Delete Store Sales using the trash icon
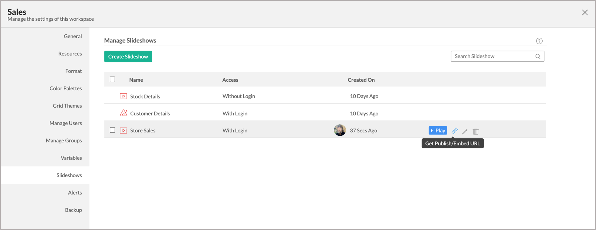Viewport: 596px width, 230px height. click(x=476, y=131)
